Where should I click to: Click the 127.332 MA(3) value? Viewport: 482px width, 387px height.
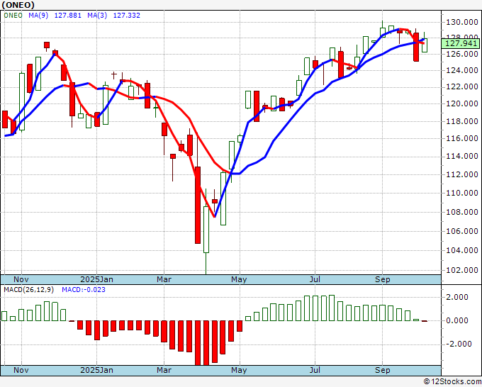tap(127, 16)
